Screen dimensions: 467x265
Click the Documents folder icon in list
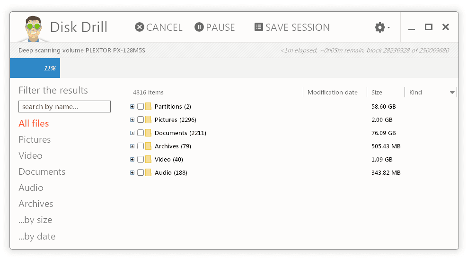pyautogui.click(x=148, y=133)
